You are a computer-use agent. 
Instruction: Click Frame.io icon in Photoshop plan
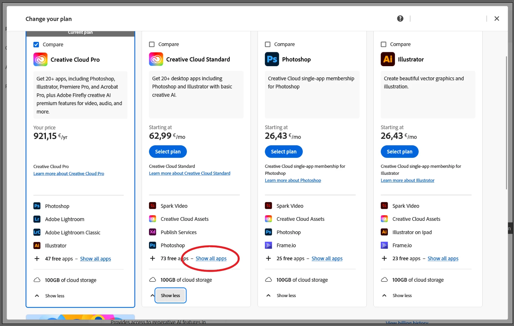tap(268, 245)
